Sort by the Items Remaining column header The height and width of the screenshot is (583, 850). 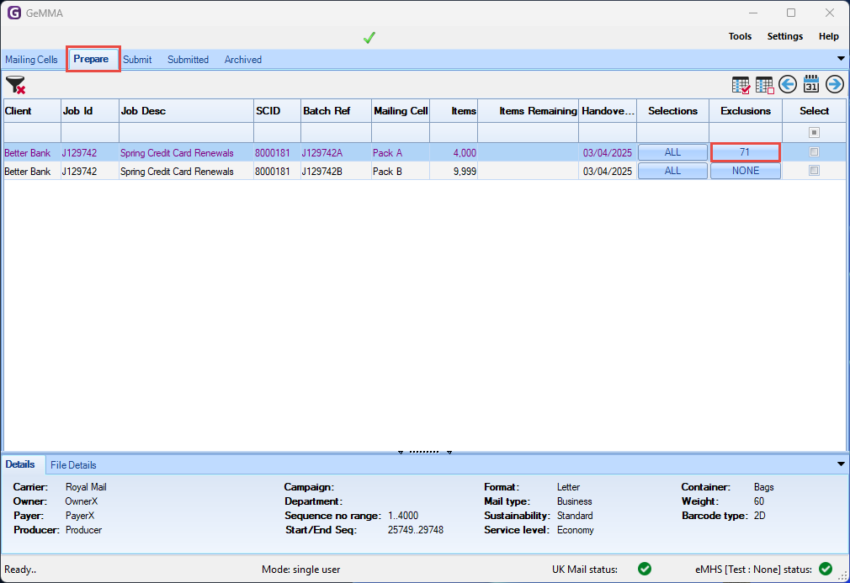pos(528,110)
